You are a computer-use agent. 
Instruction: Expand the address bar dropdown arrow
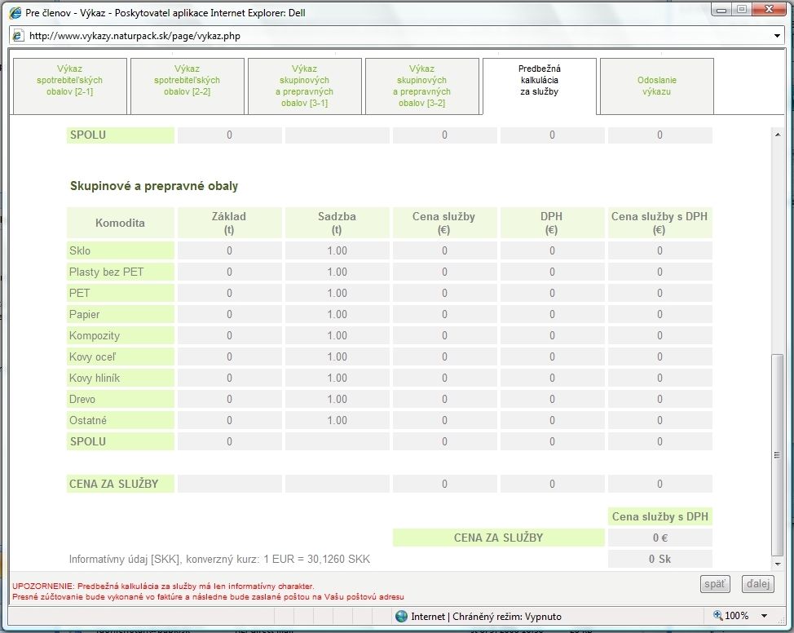pyautogui.click(x=777, y=36)
